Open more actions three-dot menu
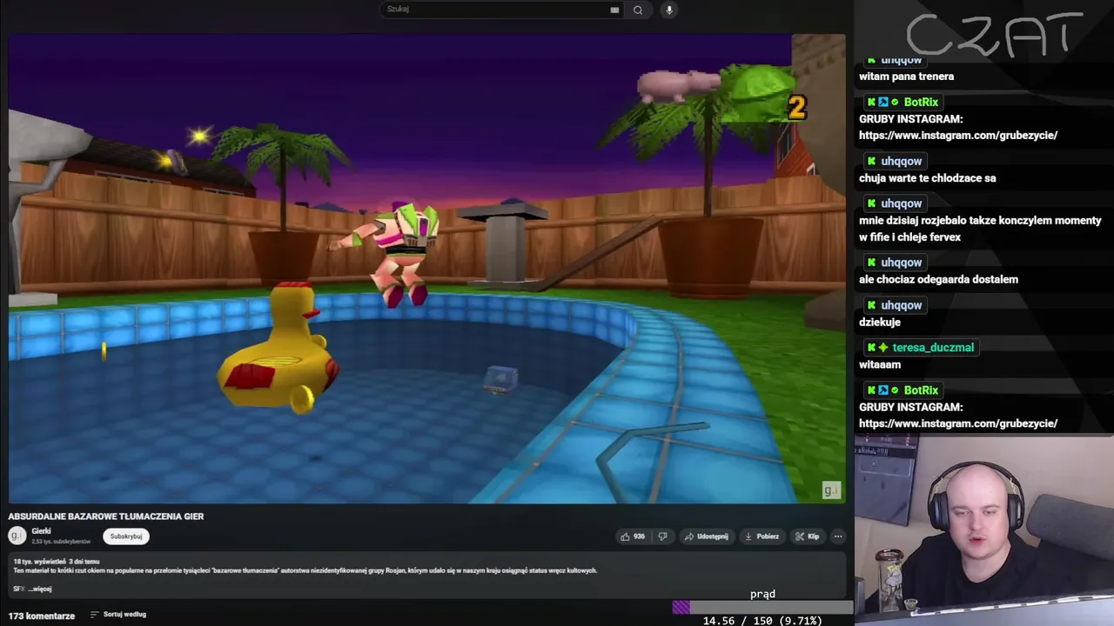The height and width of the screenshot is (626, 1114). click(x=838, y=536)
